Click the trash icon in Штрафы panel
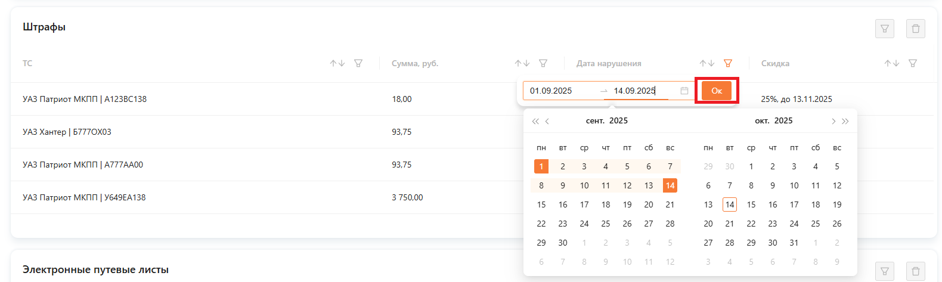This screenshot has width=942, height=282. coord(915,29)
